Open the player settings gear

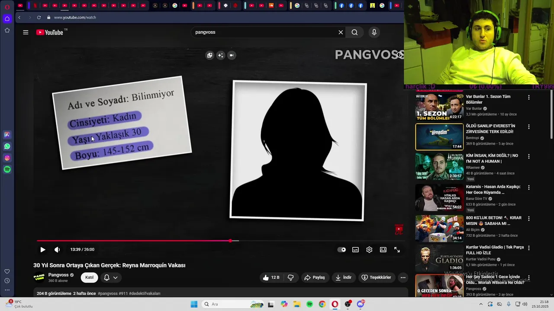[x=369, y=250]
